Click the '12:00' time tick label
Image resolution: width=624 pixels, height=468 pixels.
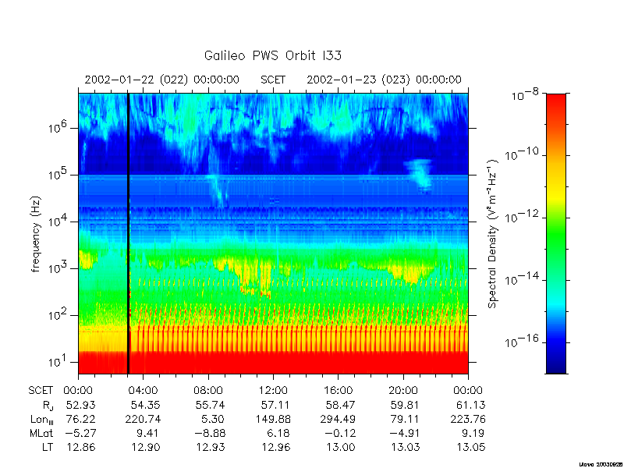pyautogui.click(x=274, y=391)
